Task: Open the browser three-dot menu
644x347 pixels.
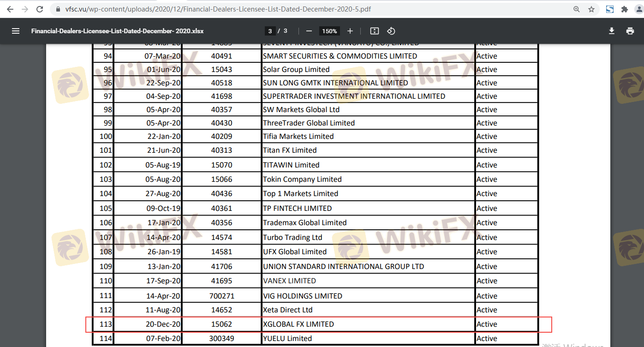Action: click(639, 9)
